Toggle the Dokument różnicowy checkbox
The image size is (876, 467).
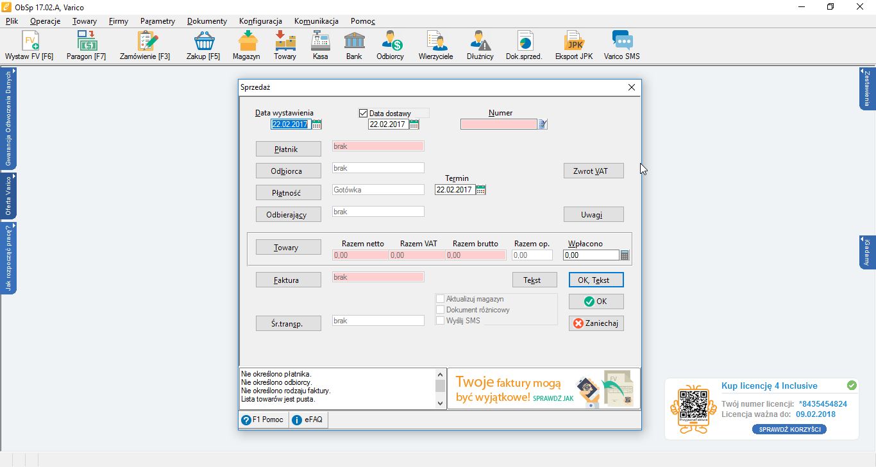pyautogui.click(x=440, y=310)
